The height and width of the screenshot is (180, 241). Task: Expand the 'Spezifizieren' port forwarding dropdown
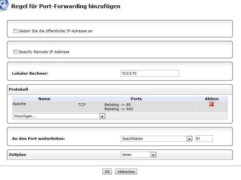click(156, 139)
